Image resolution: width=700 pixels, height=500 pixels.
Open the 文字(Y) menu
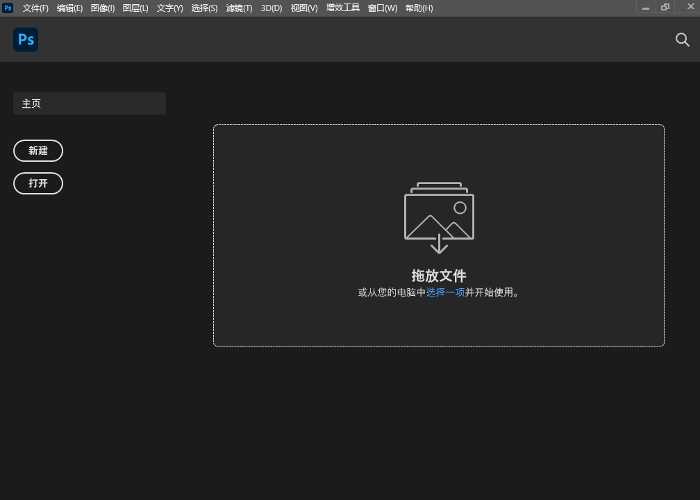point(169,8)
